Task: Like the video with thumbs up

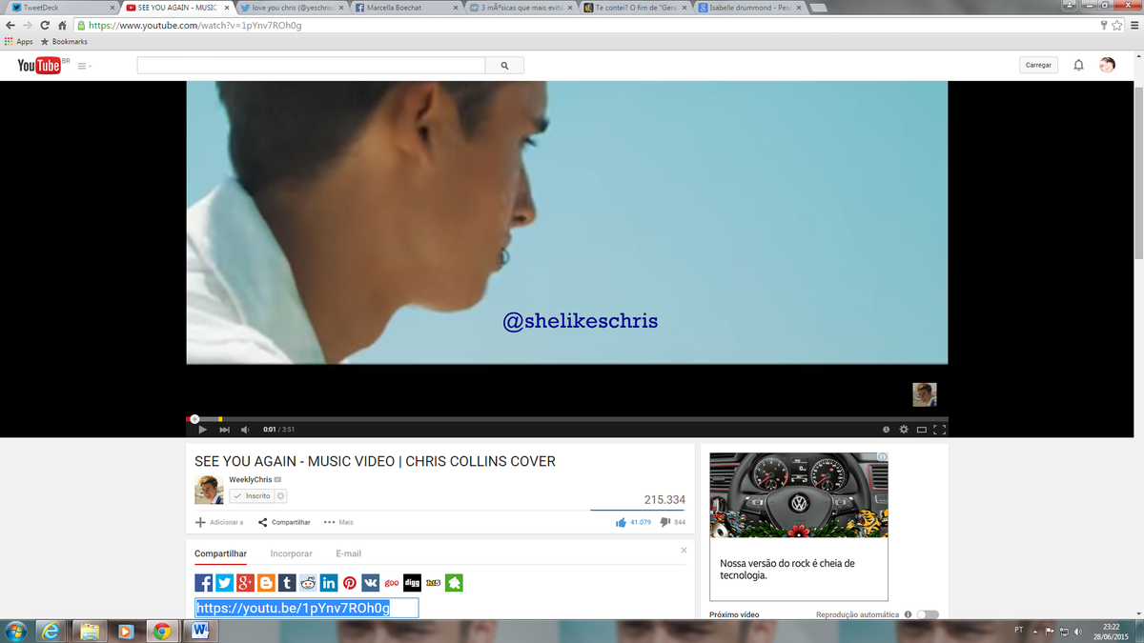Action: point(621,522)
